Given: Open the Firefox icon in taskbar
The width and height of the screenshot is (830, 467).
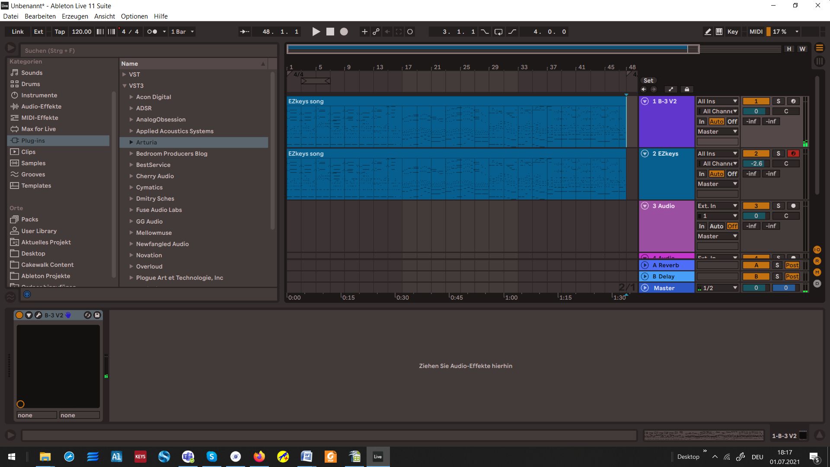Looking at the screenshot, I should [259, 457].
